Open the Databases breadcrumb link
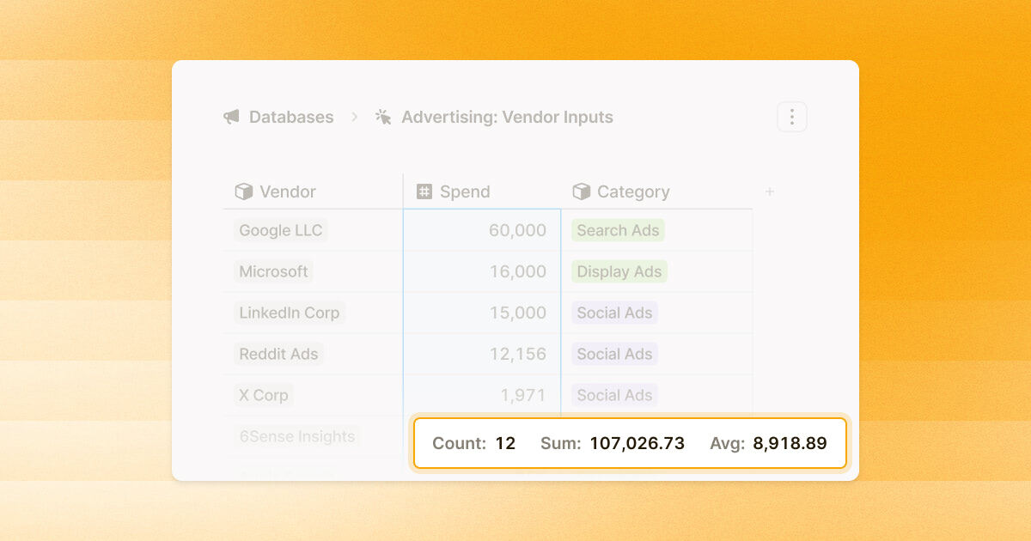This screenshot has height=541, width=1031. click(291, 117)
